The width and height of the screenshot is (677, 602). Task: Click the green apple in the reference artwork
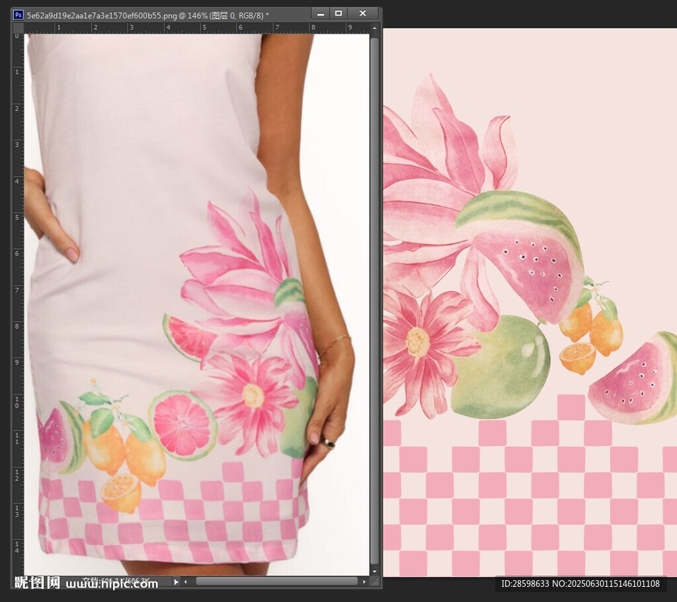point(508,367)
